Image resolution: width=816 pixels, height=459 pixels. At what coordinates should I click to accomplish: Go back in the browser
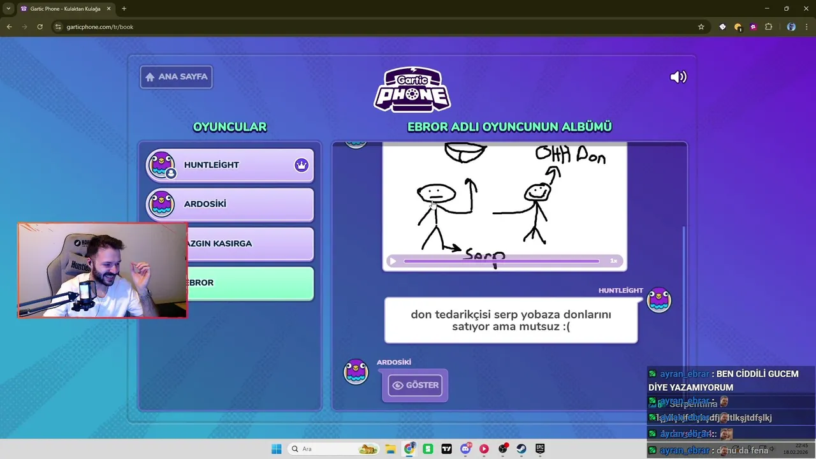tap(9, 27)
